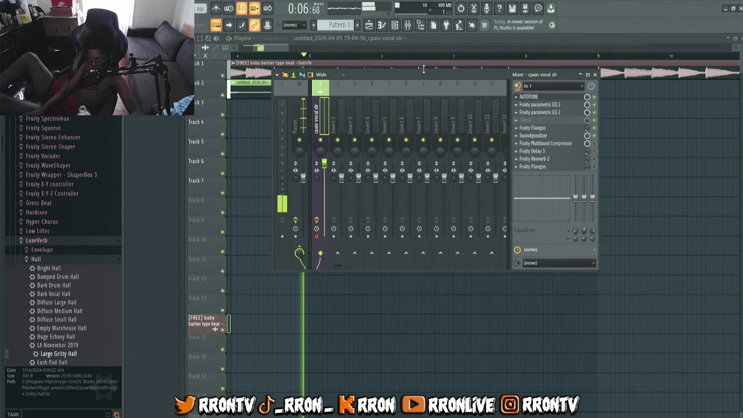Click the playlist zoom magnifier icon
Image resolution: width=743 pixels, height=418 pixels.
[x=208, y=38]
